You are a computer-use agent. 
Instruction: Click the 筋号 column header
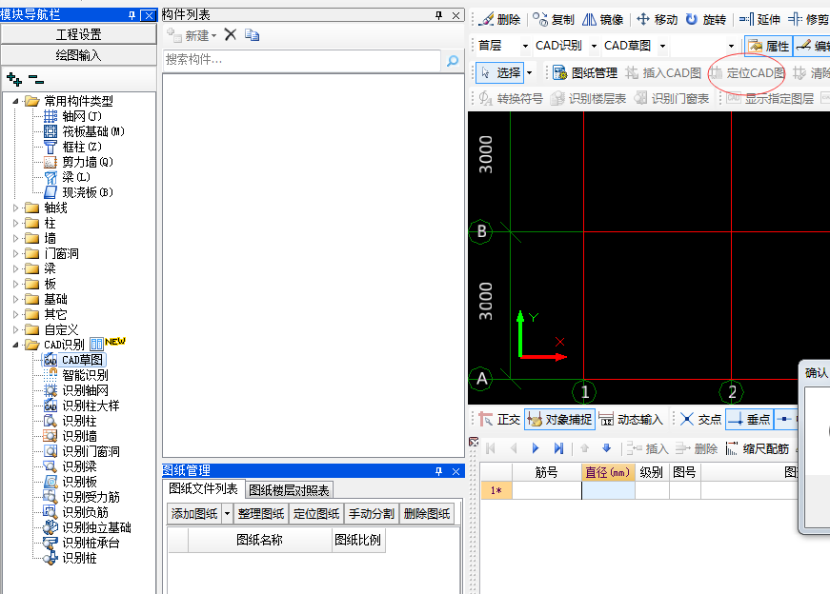(x=546, y=472)
